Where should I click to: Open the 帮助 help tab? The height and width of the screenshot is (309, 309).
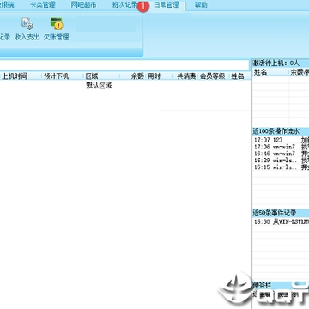coord(201,5)
